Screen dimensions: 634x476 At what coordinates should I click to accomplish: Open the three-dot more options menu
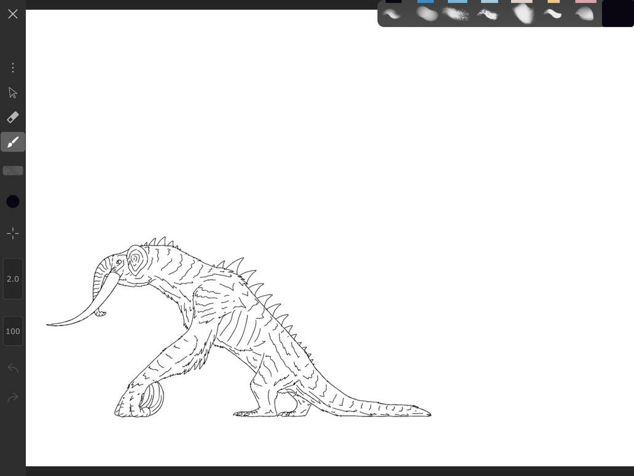(x=13, y=68)
